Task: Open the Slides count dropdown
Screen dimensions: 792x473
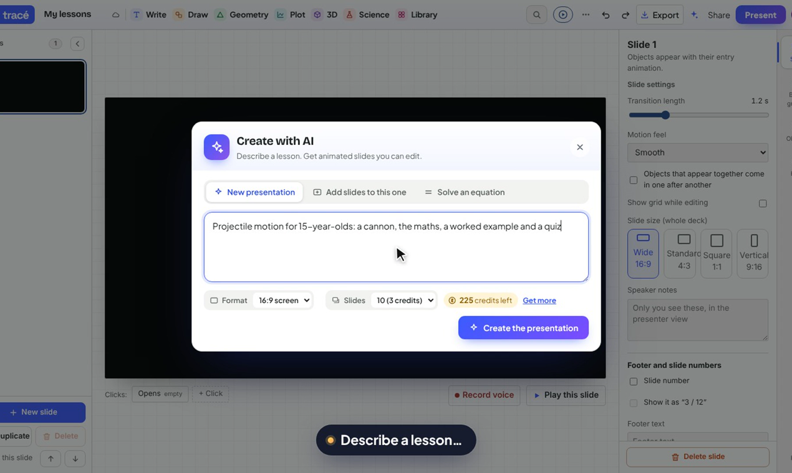Action: click(x=403, y=301)
